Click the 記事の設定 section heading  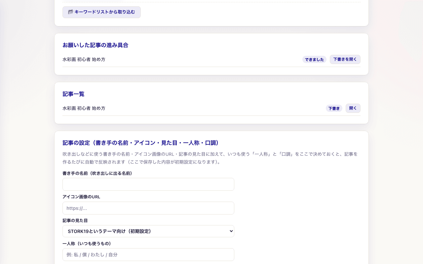(x=141, y=143)
